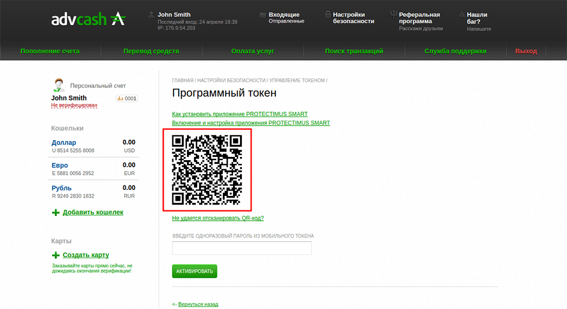The height and width of the screenshot is (309, 567).
Task: Click НАСТРОЙКИ БЕЗОПАСНОСТИ breadcrumb
Action: pos(231,81)
